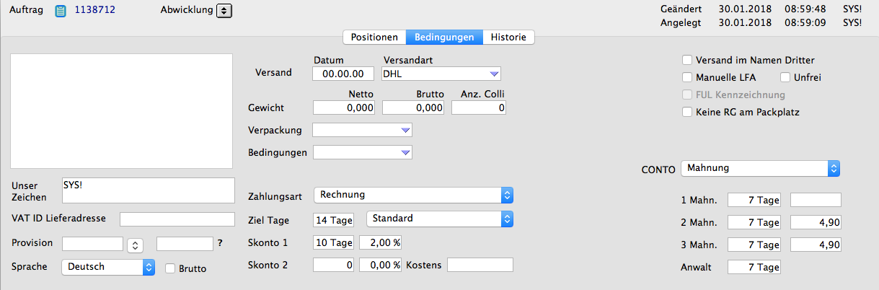This screenshot has width=879, height=290.
Task: Click the VAT ID Lieferadresse field
Action: click(177, 219)
